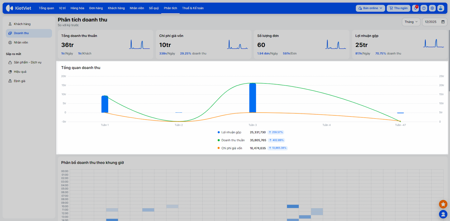The height and width of the screenshot is (221, 450).
Task: Click the KiotViet logo icon
Action: [x=10, y=8]
